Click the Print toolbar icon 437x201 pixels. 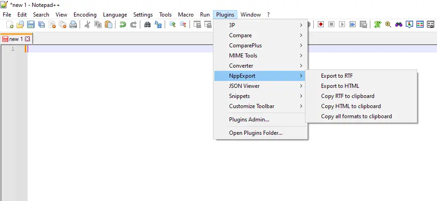coord(73,24)
